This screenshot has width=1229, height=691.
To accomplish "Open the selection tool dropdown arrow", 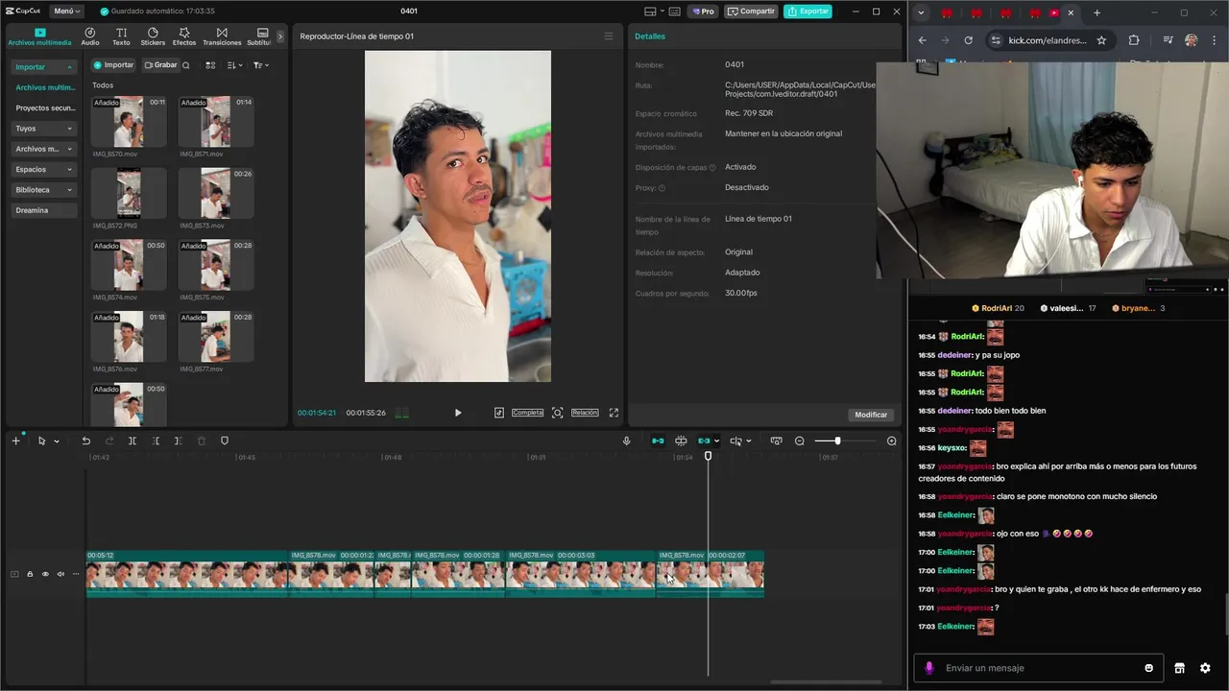I will (57, 441).
